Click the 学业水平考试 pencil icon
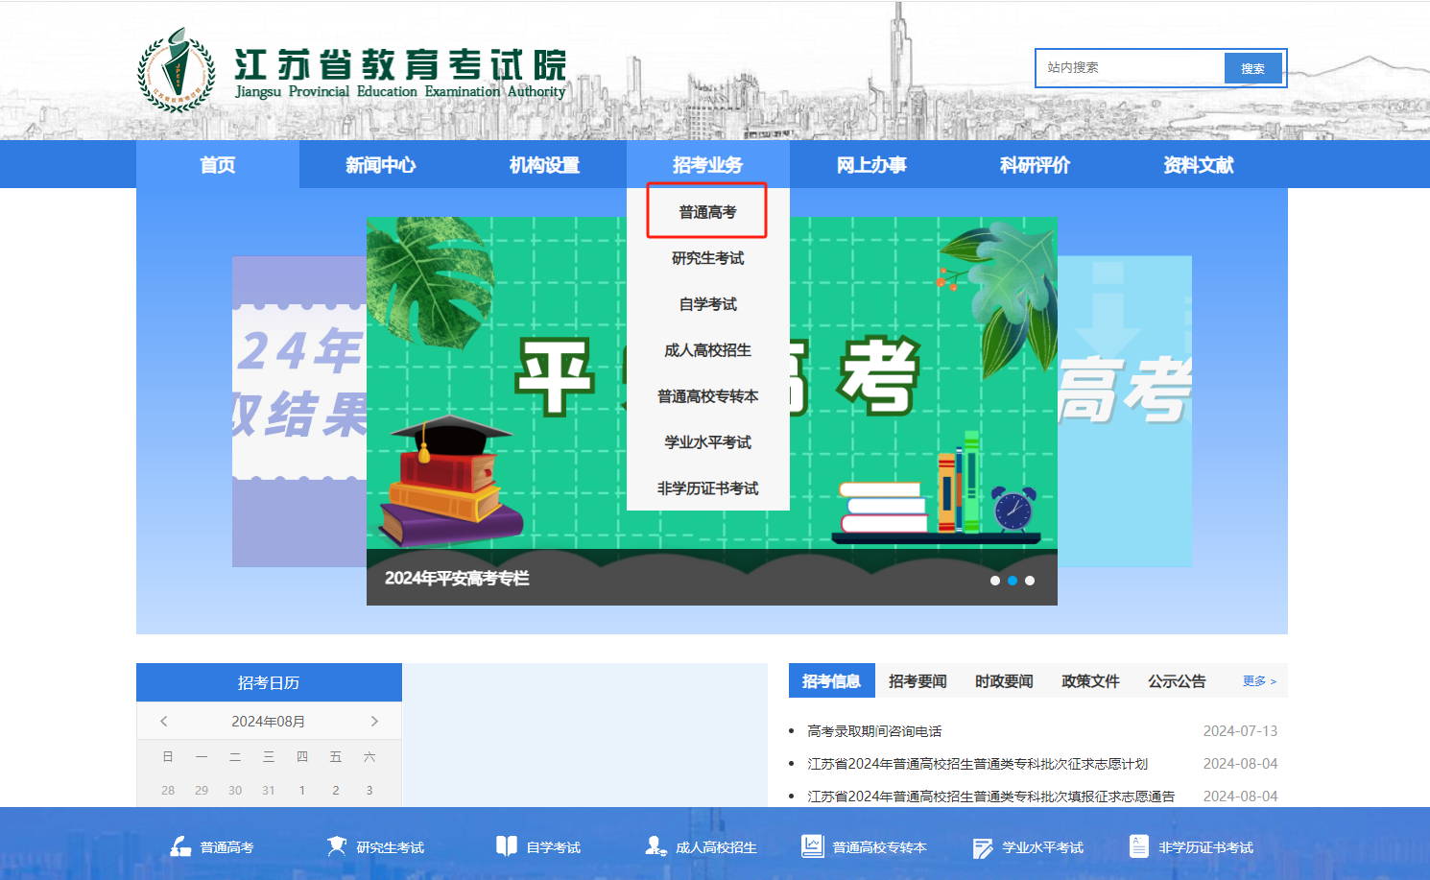 (x=982, y=847)
